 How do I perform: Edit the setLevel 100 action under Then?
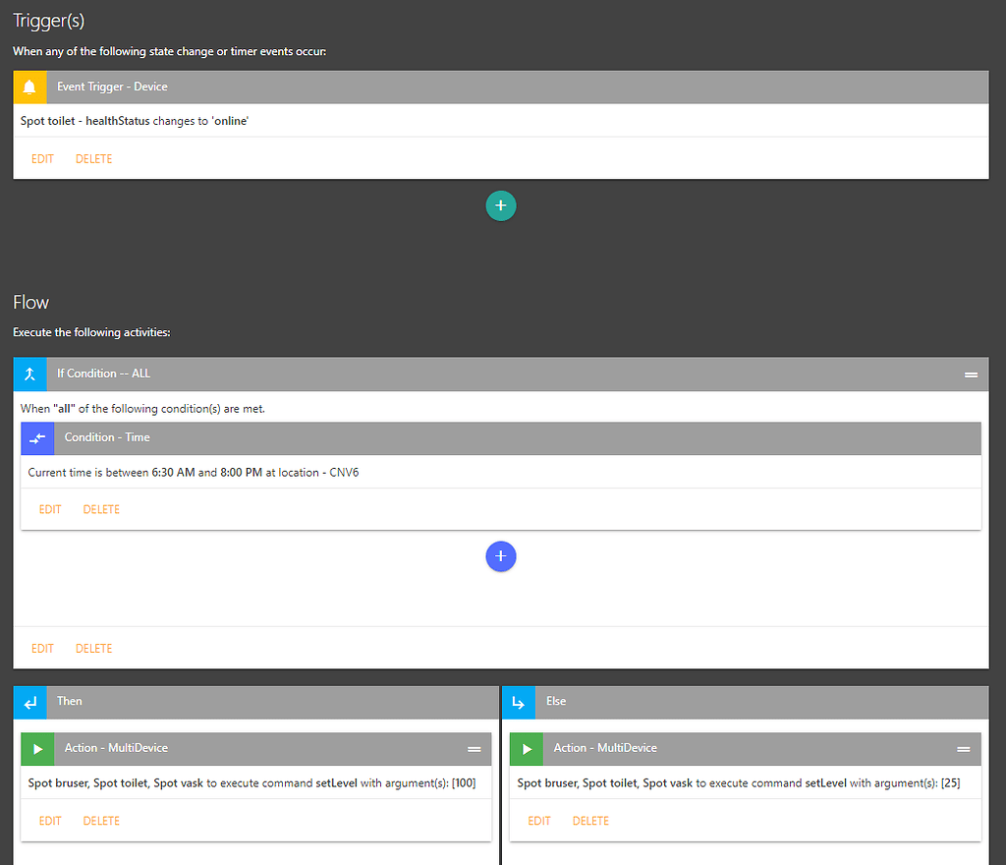click(50, 820)
